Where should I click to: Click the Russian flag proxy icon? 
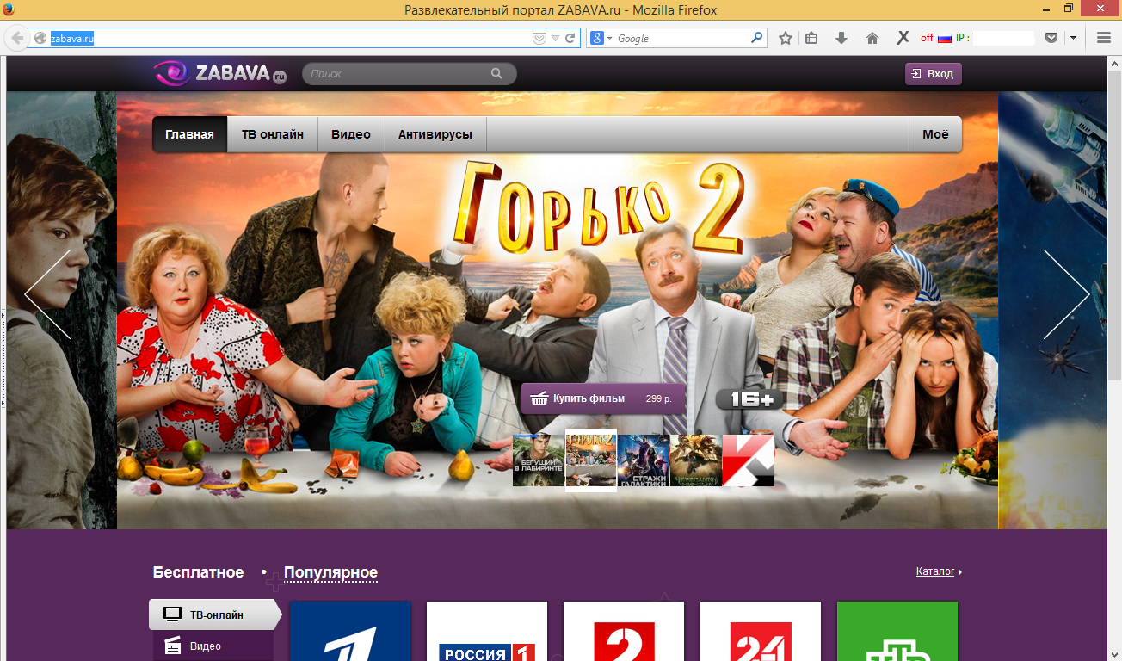tap(944, 38)
